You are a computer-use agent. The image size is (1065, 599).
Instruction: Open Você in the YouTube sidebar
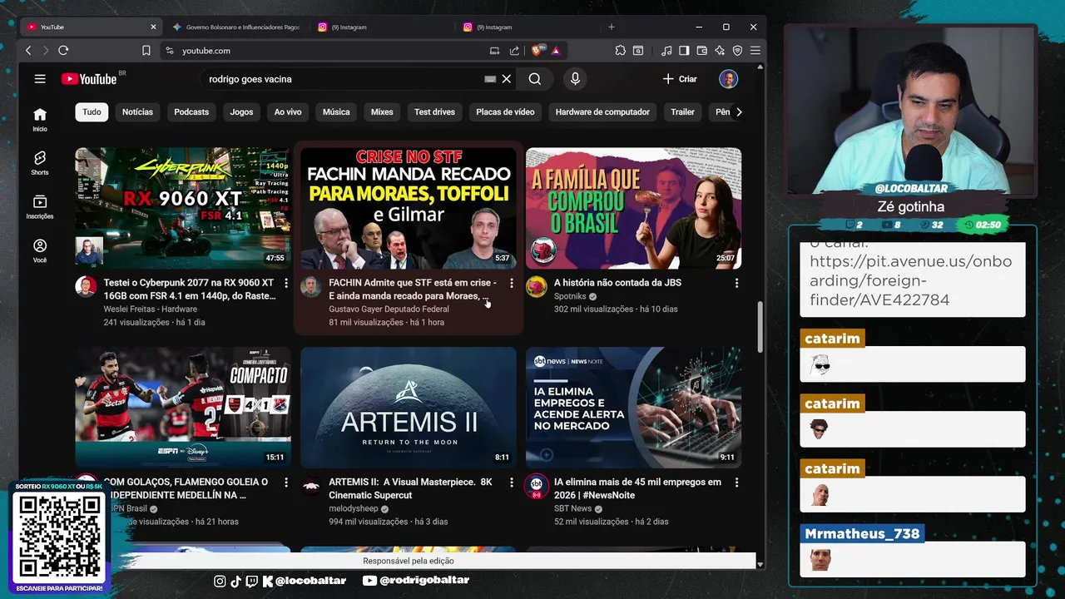pyautogui.click(x=40, y=251)
